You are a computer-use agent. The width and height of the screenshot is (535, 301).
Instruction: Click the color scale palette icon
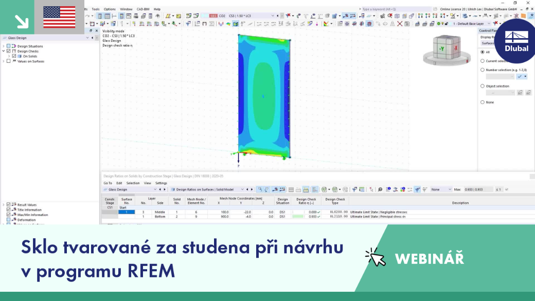tap(327, 24)
